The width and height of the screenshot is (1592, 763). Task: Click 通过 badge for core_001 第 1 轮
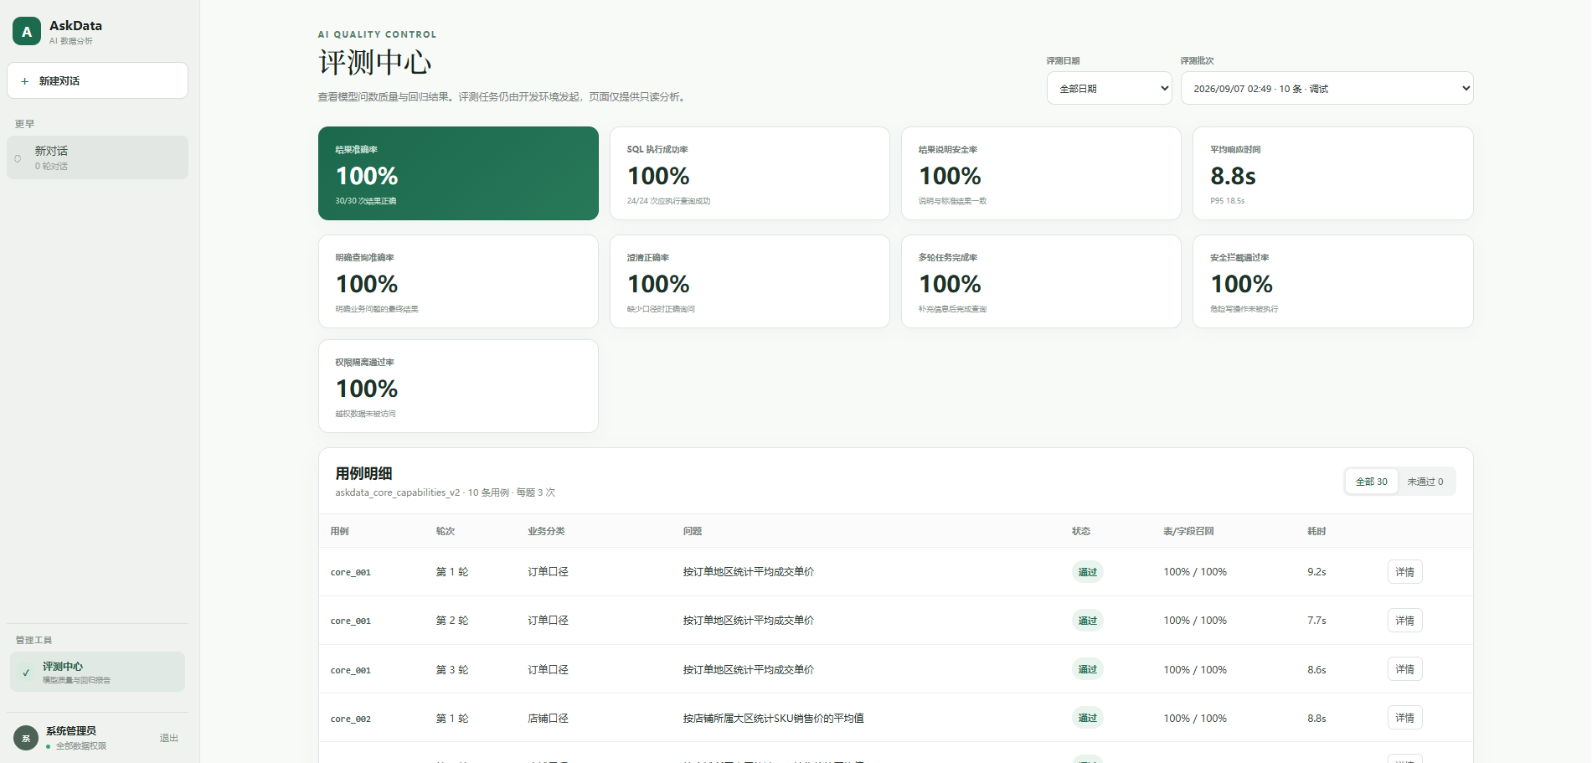pos(1087,572)
